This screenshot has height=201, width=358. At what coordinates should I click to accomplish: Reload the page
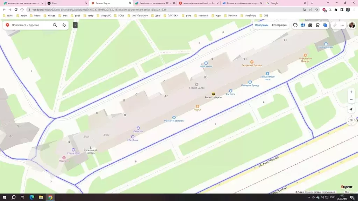click(x=16, y=10)
